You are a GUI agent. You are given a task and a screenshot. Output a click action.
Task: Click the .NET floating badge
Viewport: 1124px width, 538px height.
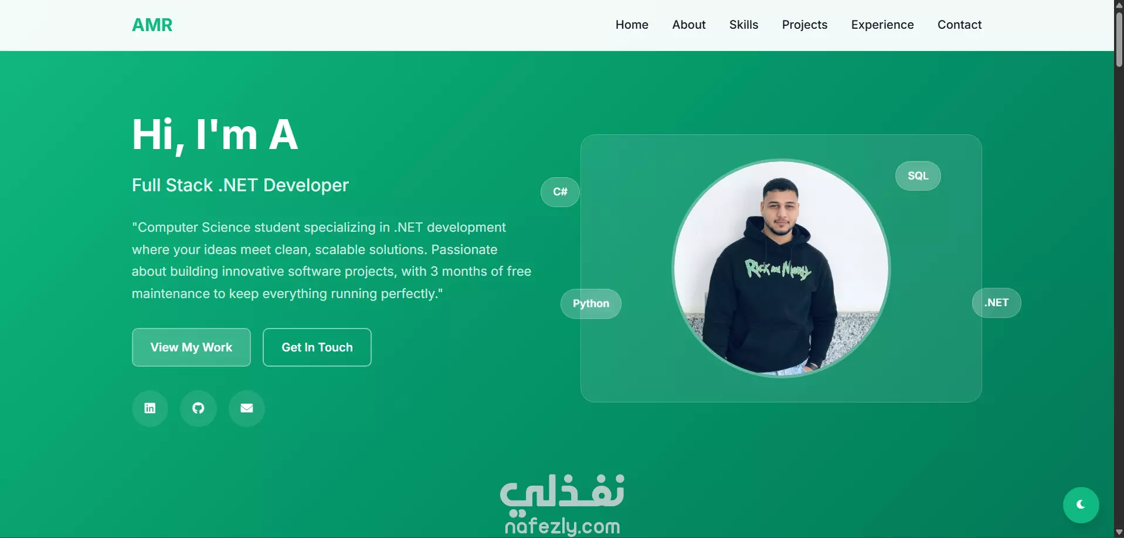click(x=996, y=303)
